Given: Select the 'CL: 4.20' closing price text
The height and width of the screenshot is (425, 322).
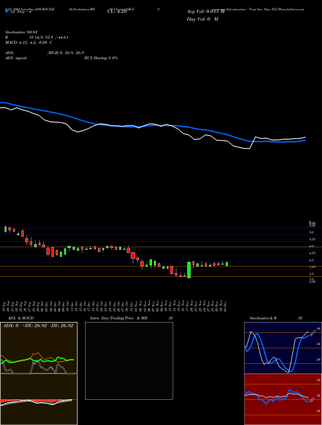Looking at the screenshot, I should pos(117,12).
